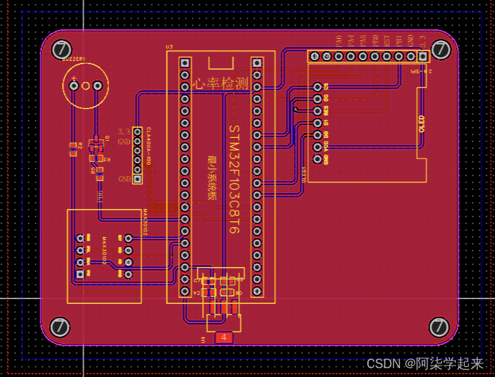This screenshot has height=377, width=495.
Task: Select the C4 capacitor footprint
Action: click(x=208, y=292)
